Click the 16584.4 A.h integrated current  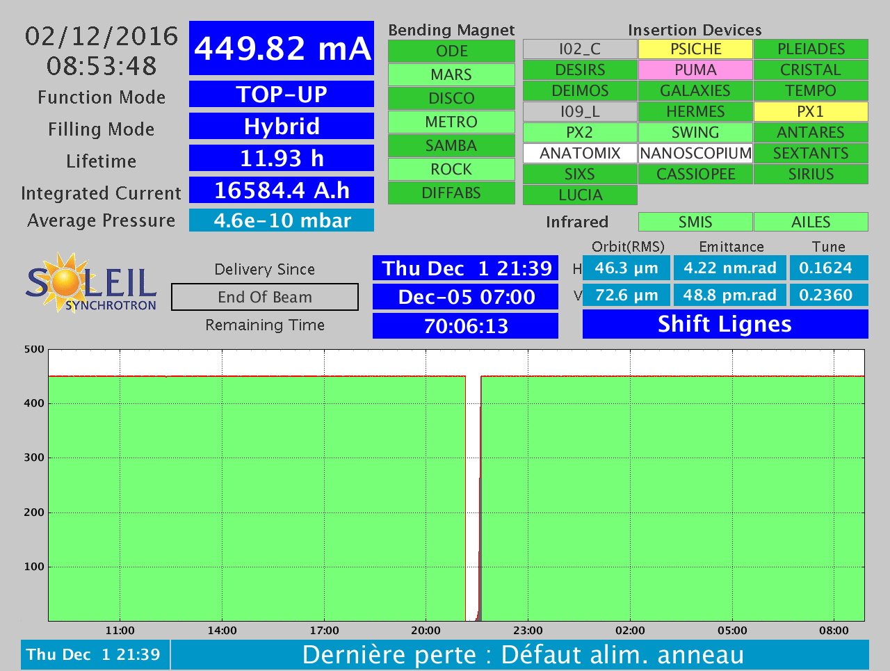(x=282, y=190)
